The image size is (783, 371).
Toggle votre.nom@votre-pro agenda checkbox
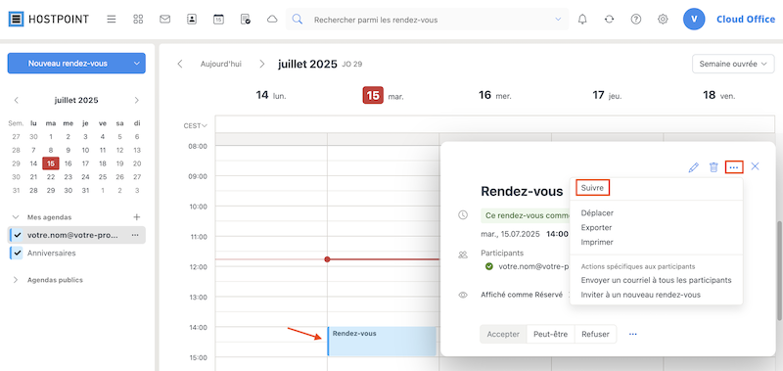click(18, 235)
